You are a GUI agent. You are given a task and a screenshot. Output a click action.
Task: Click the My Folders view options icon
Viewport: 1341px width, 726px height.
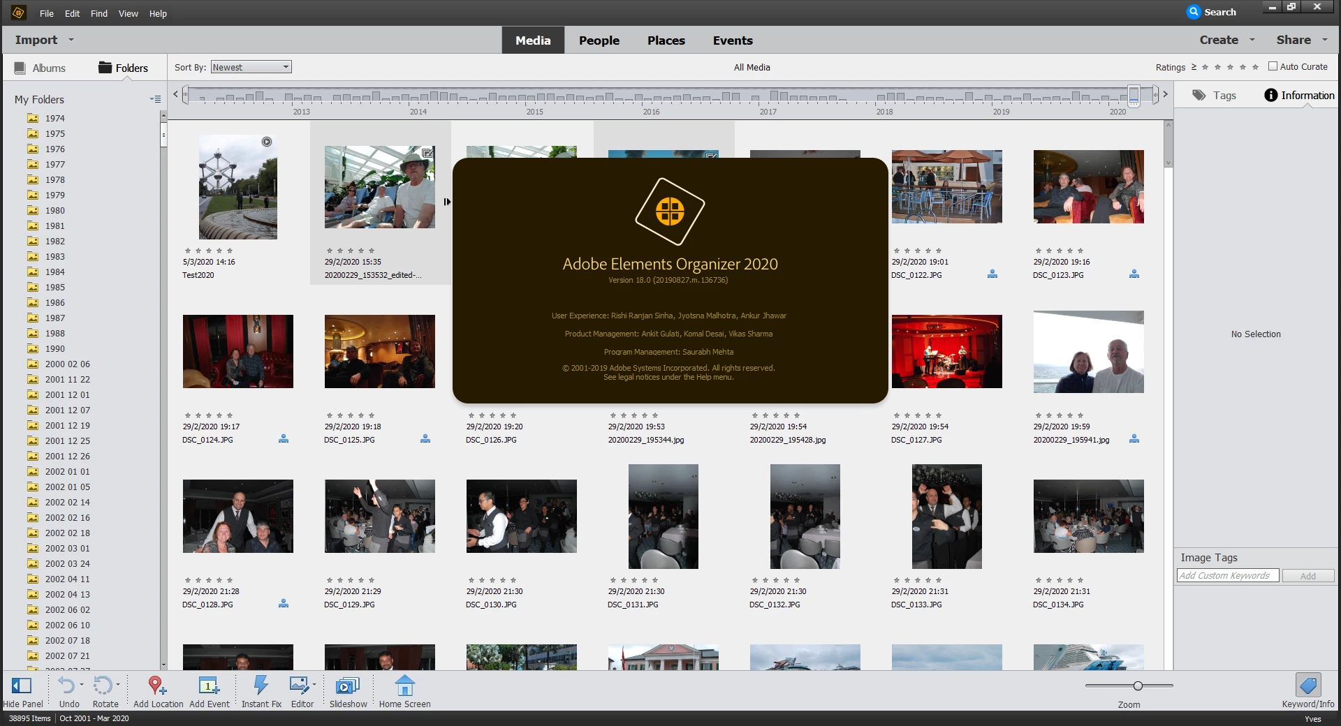(x=155, y=99)
